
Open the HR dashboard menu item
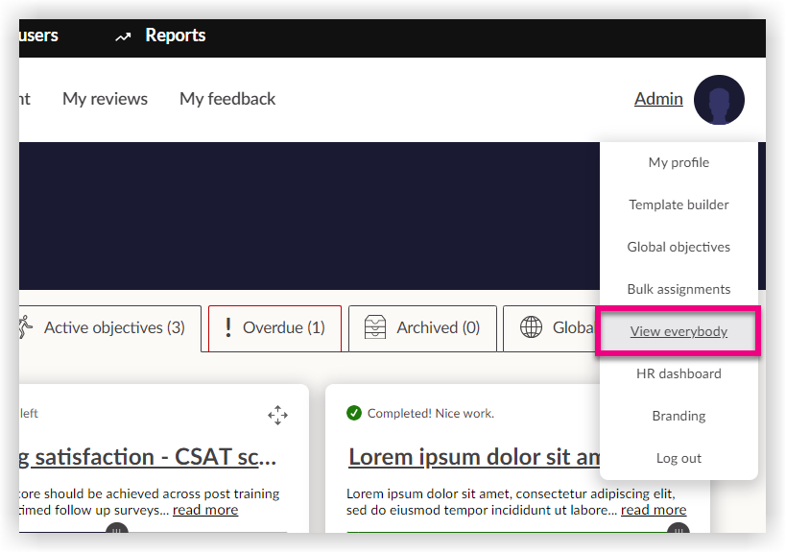[679, 374]
